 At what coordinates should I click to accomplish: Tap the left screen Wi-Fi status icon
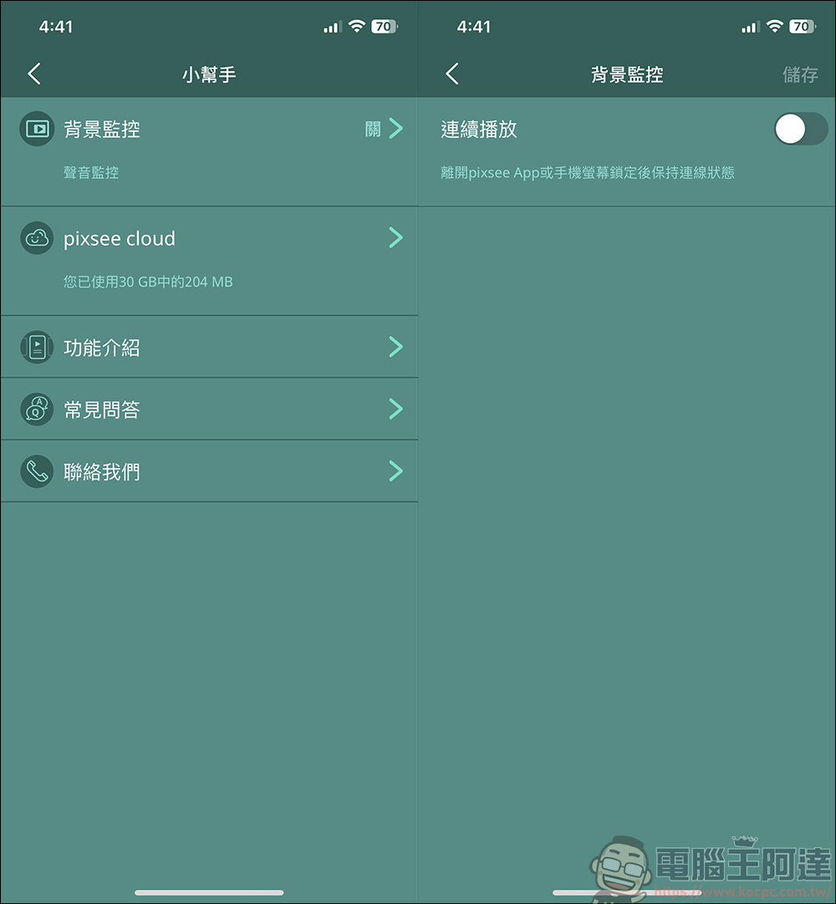click(x=357, y=26)
